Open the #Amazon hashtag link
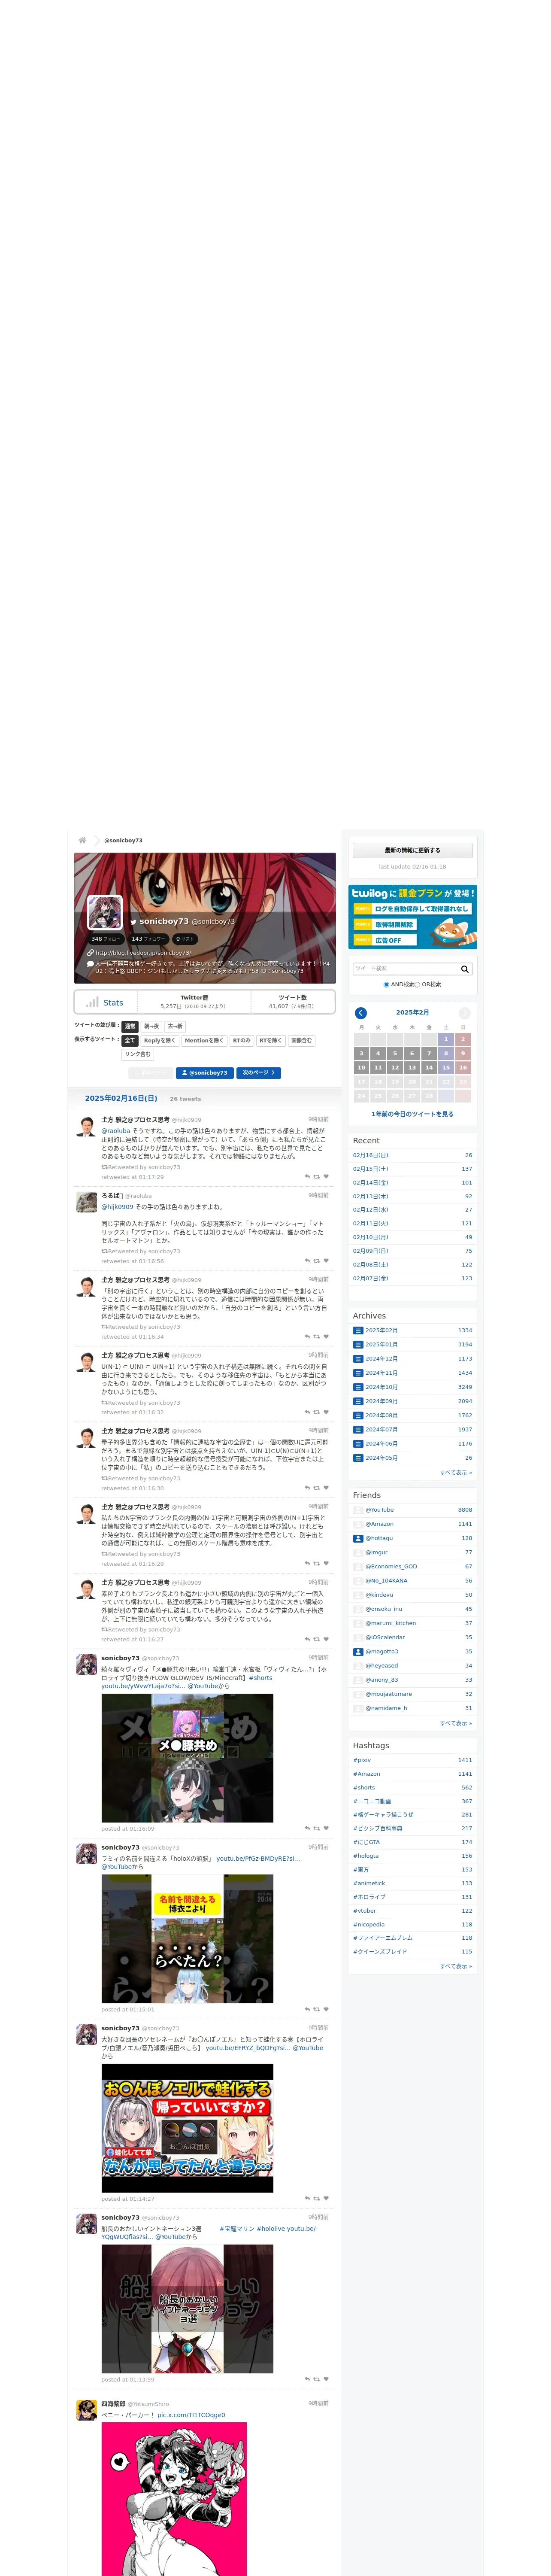 (366, 1774)
